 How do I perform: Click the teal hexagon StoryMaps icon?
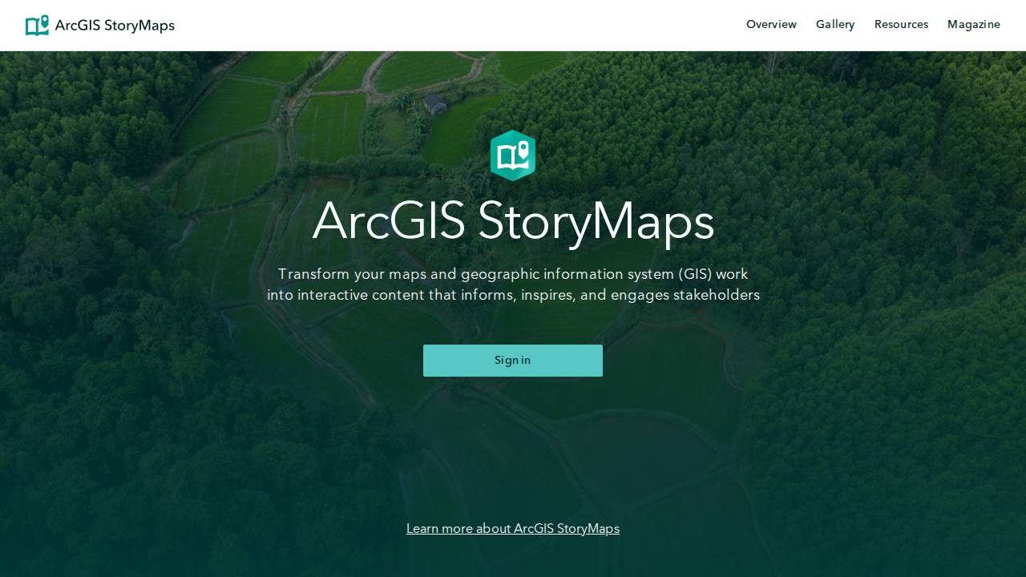(513, 155)
